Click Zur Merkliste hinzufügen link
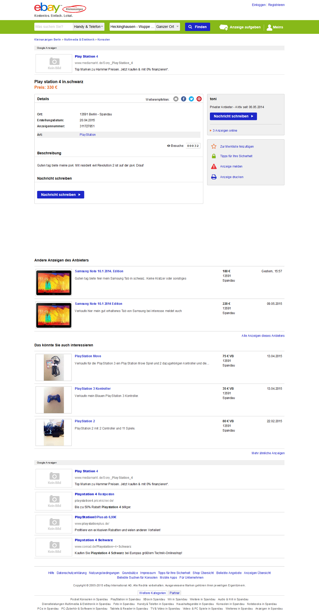 click(237, 147)
